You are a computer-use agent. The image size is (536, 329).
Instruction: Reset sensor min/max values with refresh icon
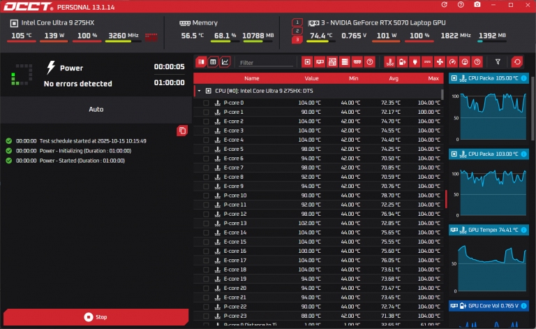pyautogui.click(x=516, y=62)
